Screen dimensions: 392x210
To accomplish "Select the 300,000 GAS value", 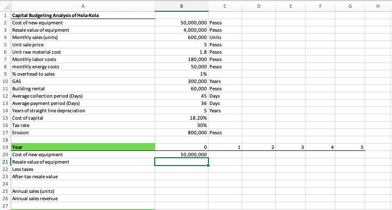I will (x=182, y=81).
